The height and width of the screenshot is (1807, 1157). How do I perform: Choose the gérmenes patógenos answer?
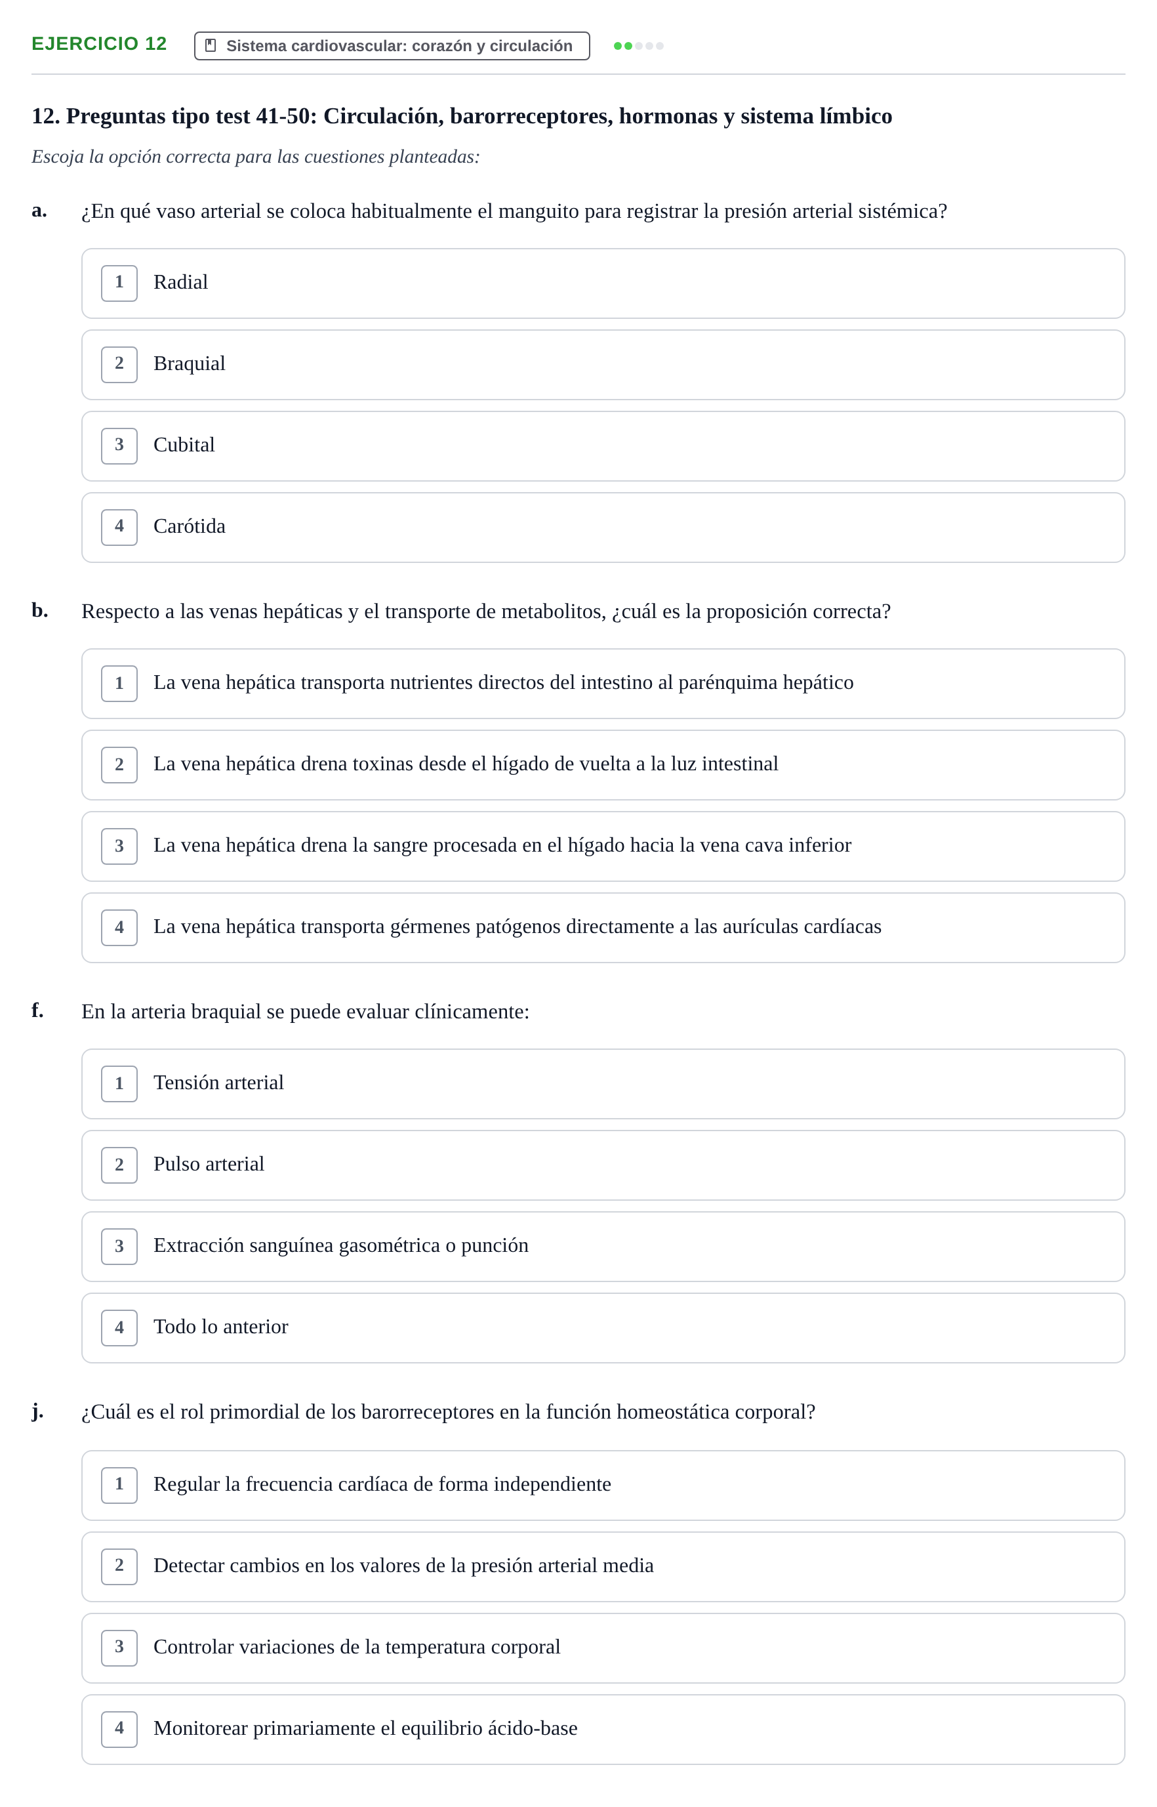pos(603,928)
